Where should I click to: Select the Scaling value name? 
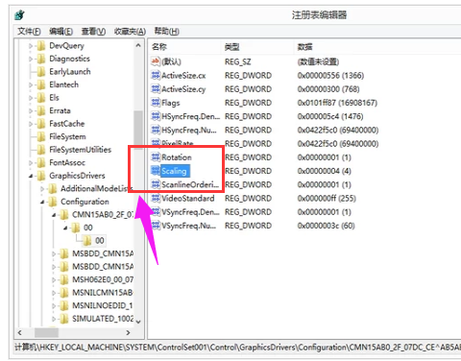[174, 171]
